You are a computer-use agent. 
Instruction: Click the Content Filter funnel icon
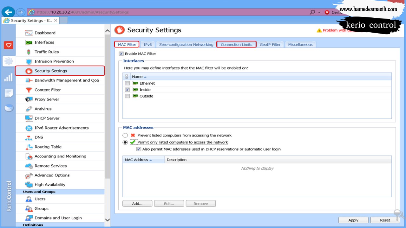point(29,90)
